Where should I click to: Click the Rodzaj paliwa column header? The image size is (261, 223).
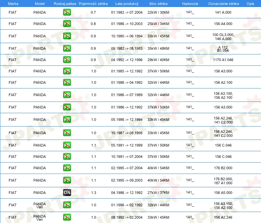(x=65, y=4)
